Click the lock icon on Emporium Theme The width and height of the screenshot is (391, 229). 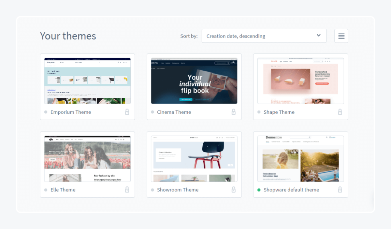tap(127, 112)
